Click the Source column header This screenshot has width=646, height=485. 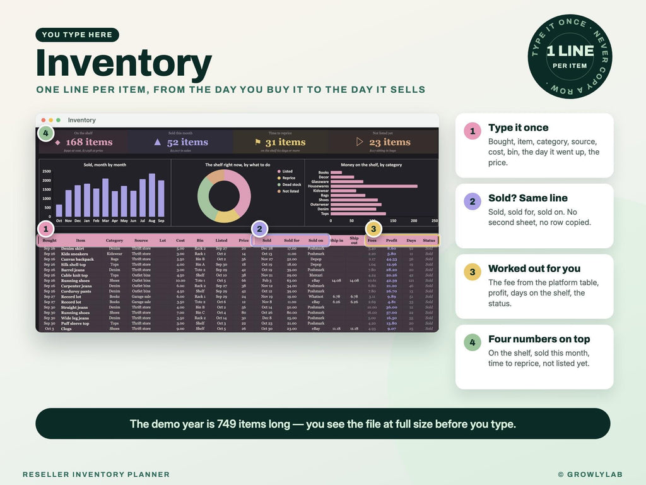pos(141,240)
